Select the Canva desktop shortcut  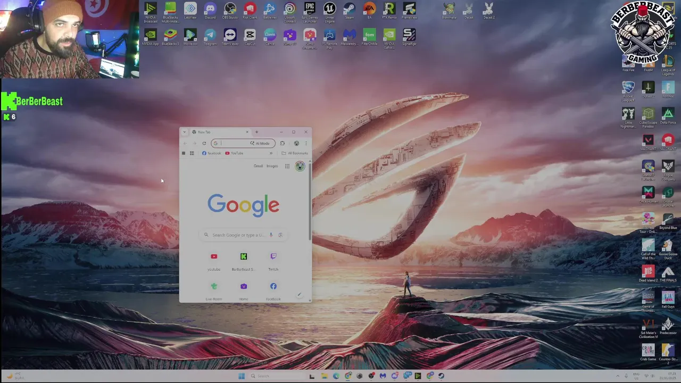coord(270,37)
